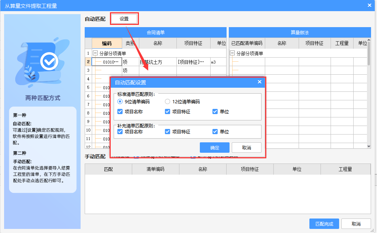The width and height of the screenshot is (377, 233).
Task: Disable 单位 under 补充清单匹配原则
Action: (x=215, y=132)
